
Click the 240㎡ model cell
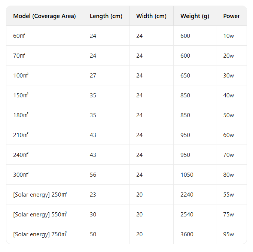coord(21,155)
